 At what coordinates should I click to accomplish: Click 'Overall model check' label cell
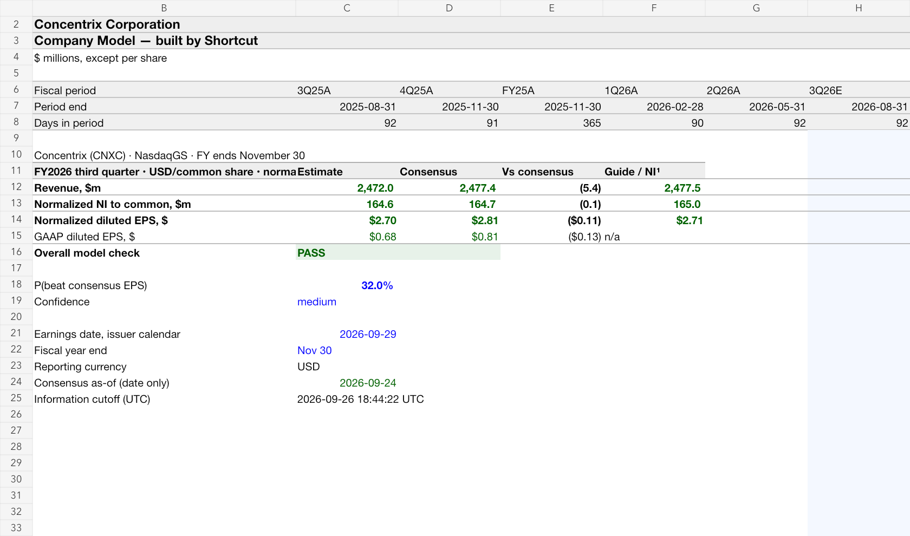point(164,252)
